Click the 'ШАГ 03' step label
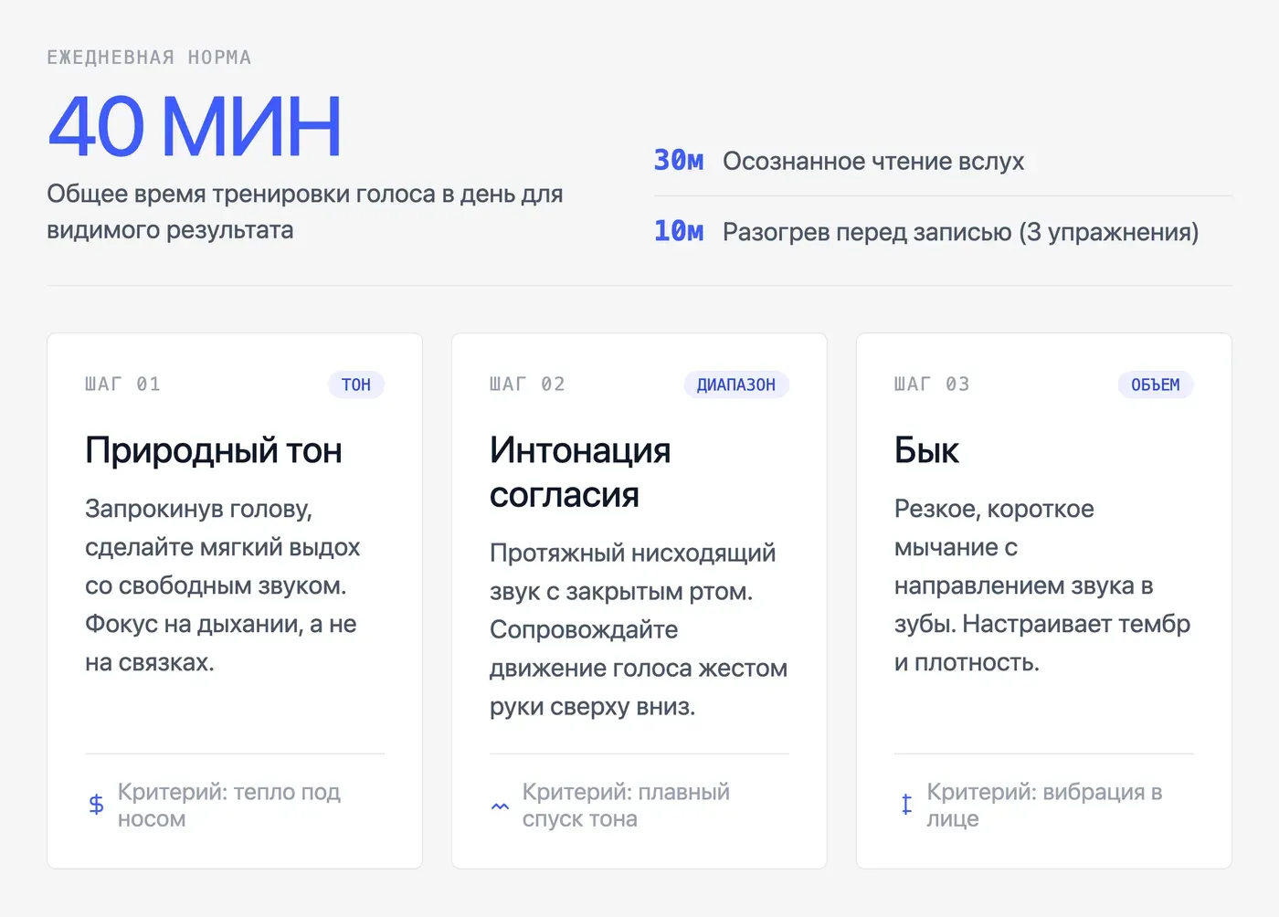Image resolution: width=1279 pixels, height=917 pixels. click(x=932, y=385)
